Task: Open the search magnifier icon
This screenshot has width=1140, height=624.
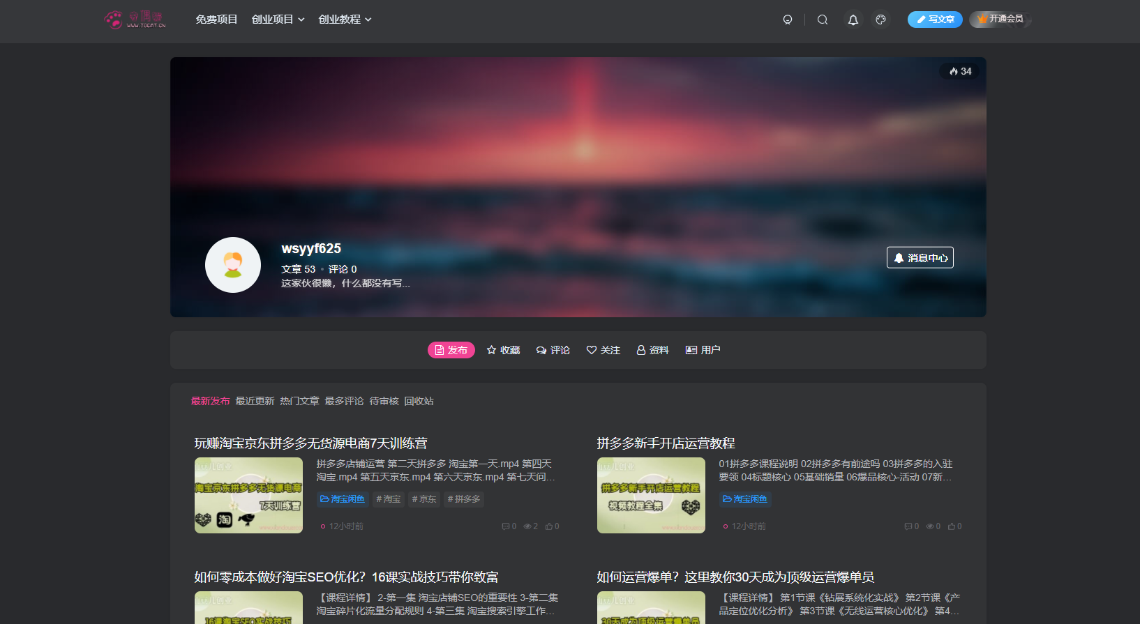Action: 823,20
